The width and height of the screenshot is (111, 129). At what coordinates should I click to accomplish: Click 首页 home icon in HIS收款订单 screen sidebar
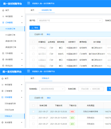point(3,10)
